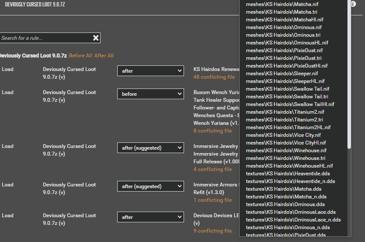Select file meshes\KS Hairdo's\WinehouseHL.nif
365x242 pixels.
[289, 165]
